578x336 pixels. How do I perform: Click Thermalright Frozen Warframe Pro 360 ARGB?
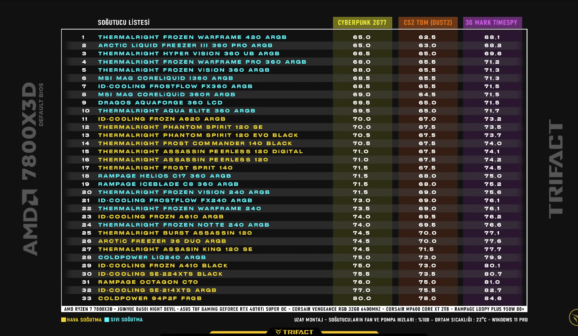coord(202,62)
